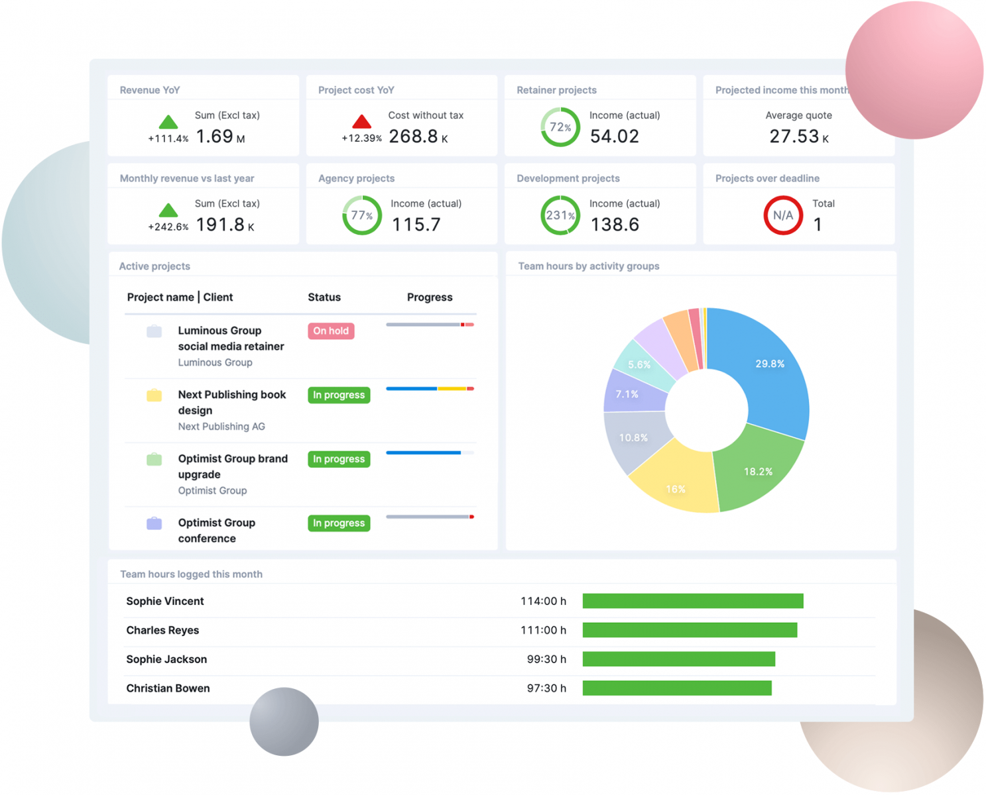Click the red up arrow in Project cost YoY

coord(361,122)
